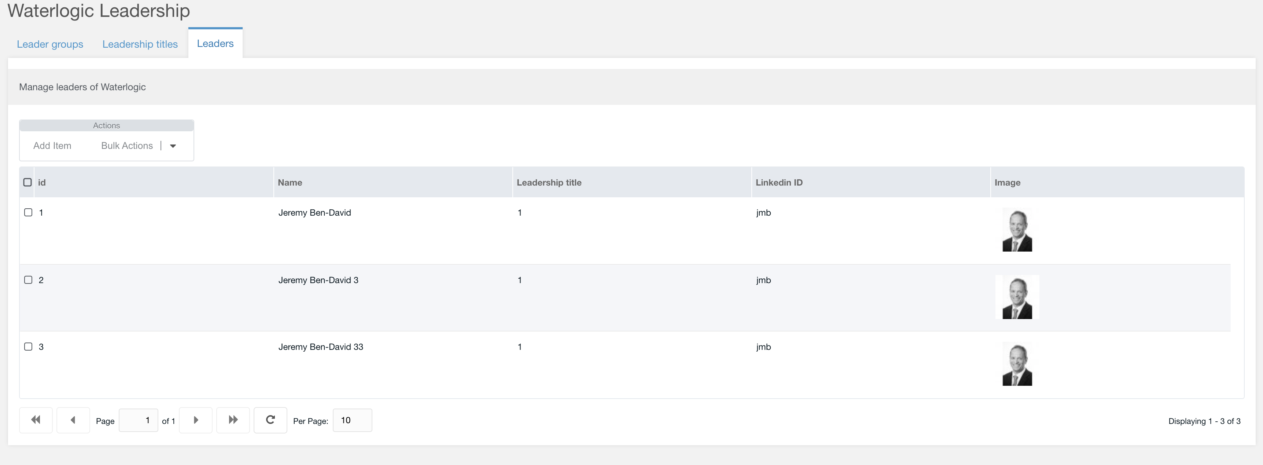Click the name cell 'Jeremy Ben-David'

click(315, 212)
